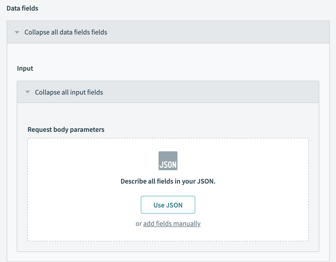Image resolution: width=336 pixels, height=262 pixels.
Task: Collapse all data fields fields
Action: (66, 32)
